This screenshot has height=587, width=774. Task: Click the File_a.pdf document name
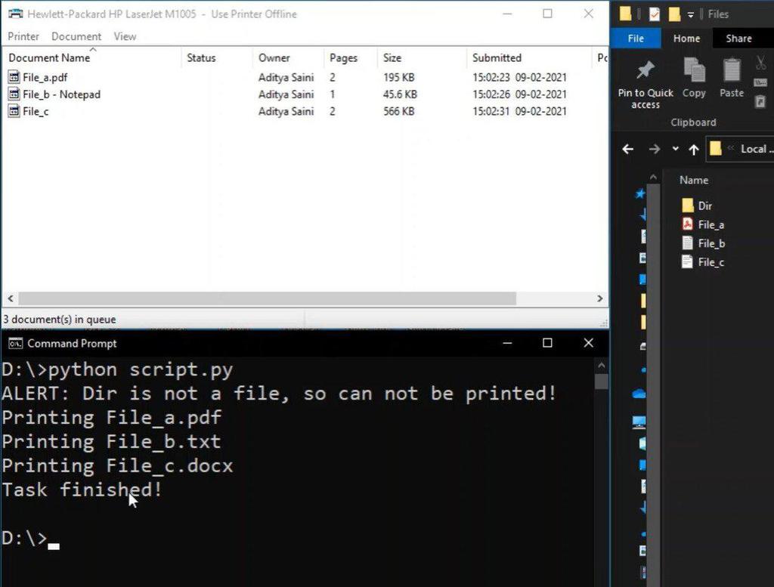point(45,78)
